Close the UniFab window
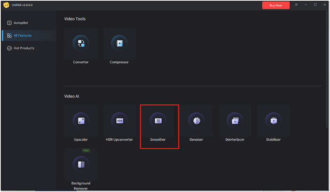 tap(325, 5)
